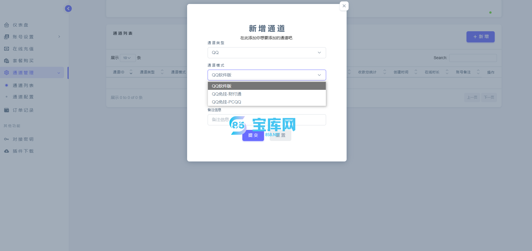Close the 新增通道 dialog
The width and height of the screenshot is (532, 251).
344,6
